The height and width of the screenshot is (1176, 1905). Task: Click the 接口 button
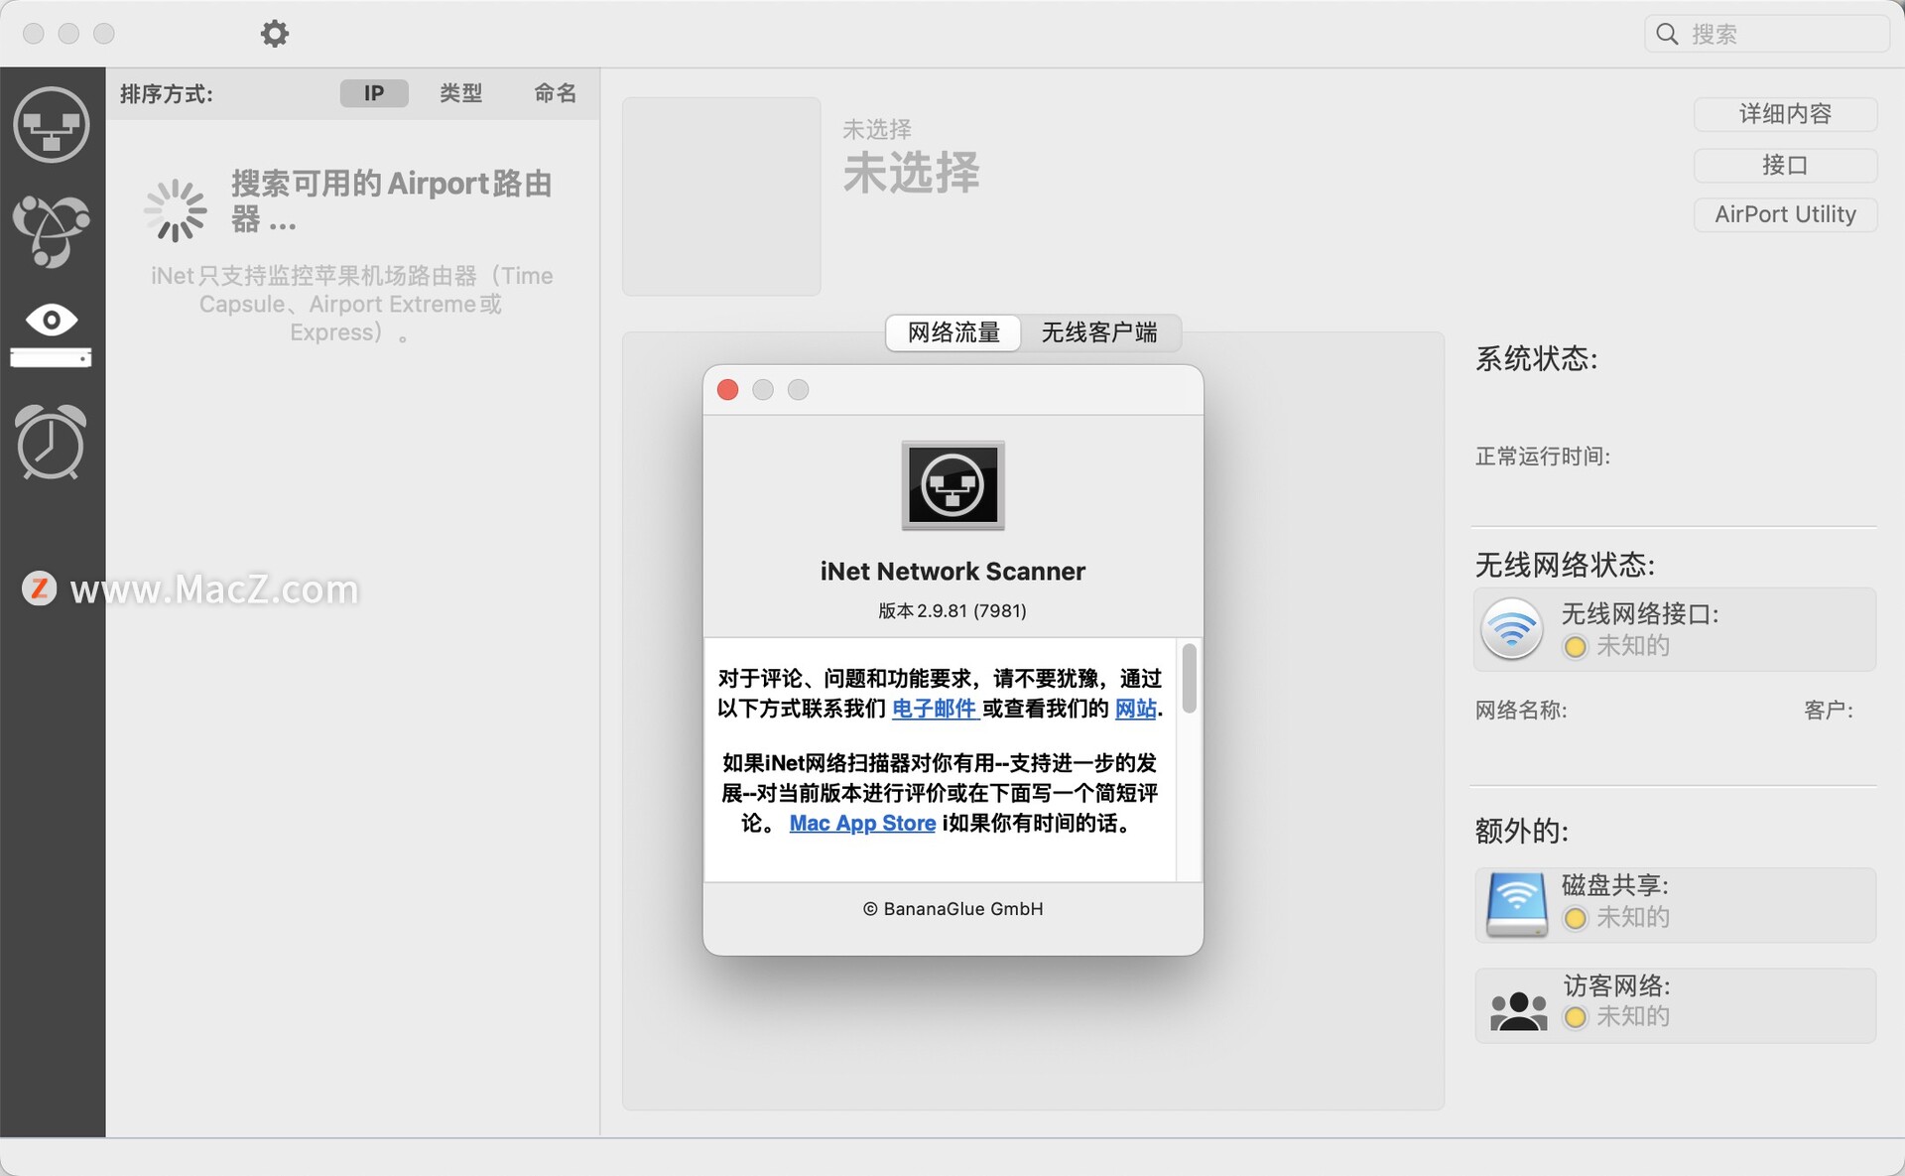(x=1785, y=165)
